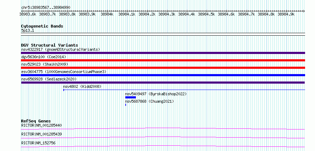Click the red dgv5636n100 variant bar

pyautogui.click(x=163, y=60)
